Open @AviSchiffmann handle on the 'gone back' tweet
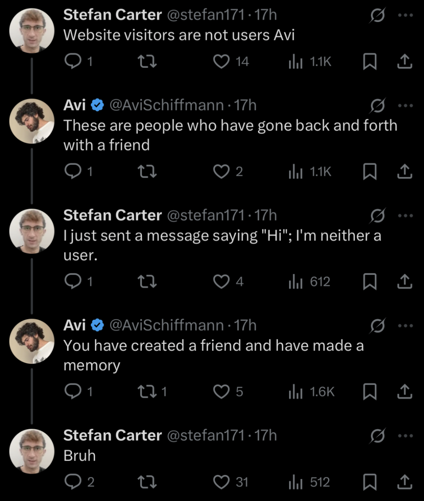The height and width of the screenshot is (501, 424). pyautogui.click(x=166, y=105)
